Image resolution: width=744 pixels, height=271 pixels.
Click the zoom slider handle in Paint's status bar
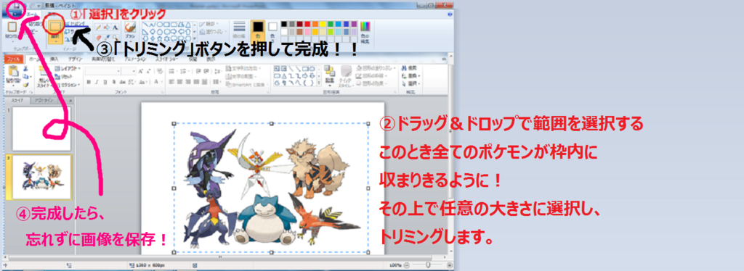[x=428, y=265]
